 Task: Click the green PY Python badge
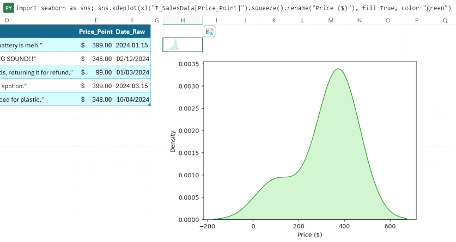[x=9, y=8]
